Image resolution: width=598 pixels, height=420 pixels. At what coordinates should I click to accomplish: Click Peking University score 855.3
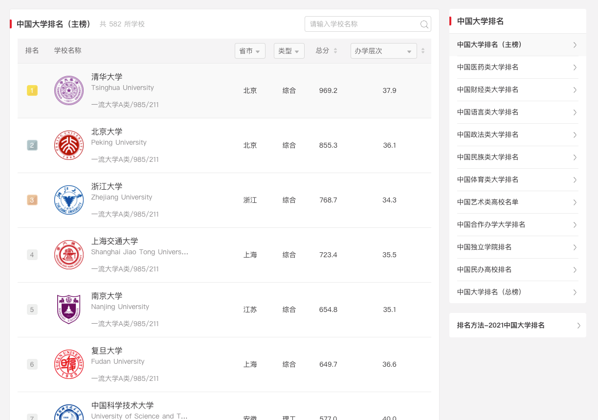(328, 145)
